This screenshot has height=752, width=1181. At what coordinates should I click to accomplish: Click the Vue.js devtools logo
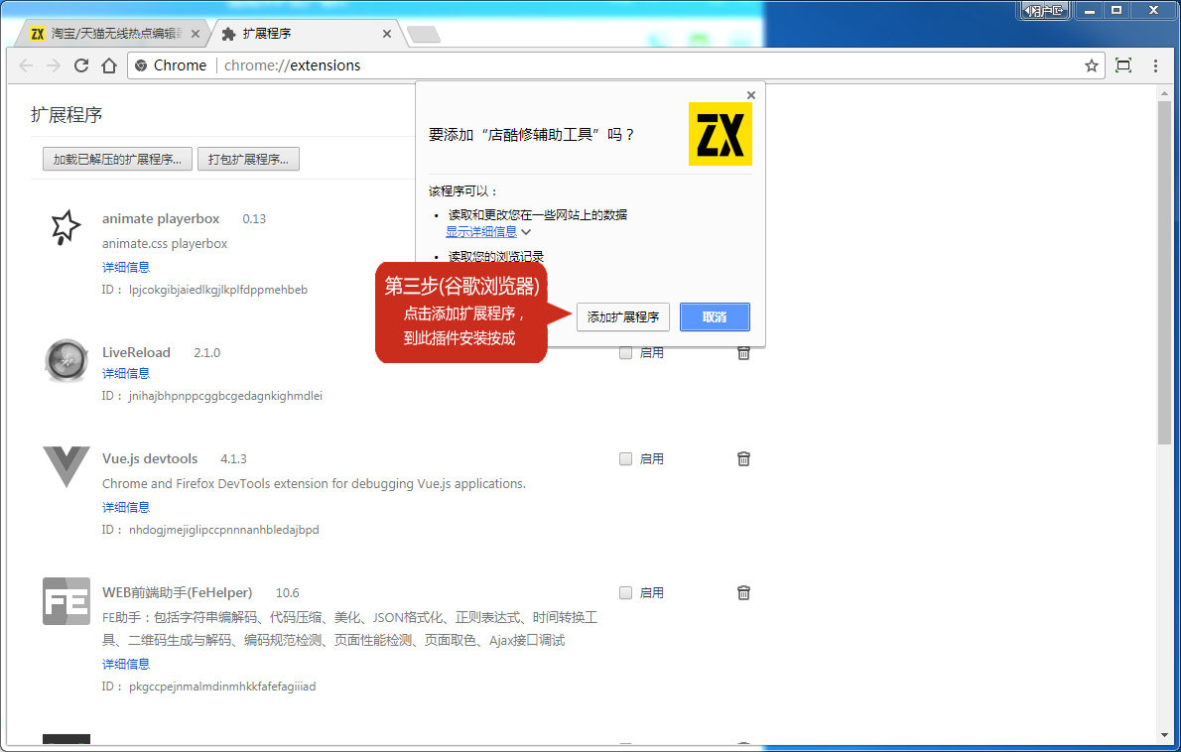(x=66, y=466)
